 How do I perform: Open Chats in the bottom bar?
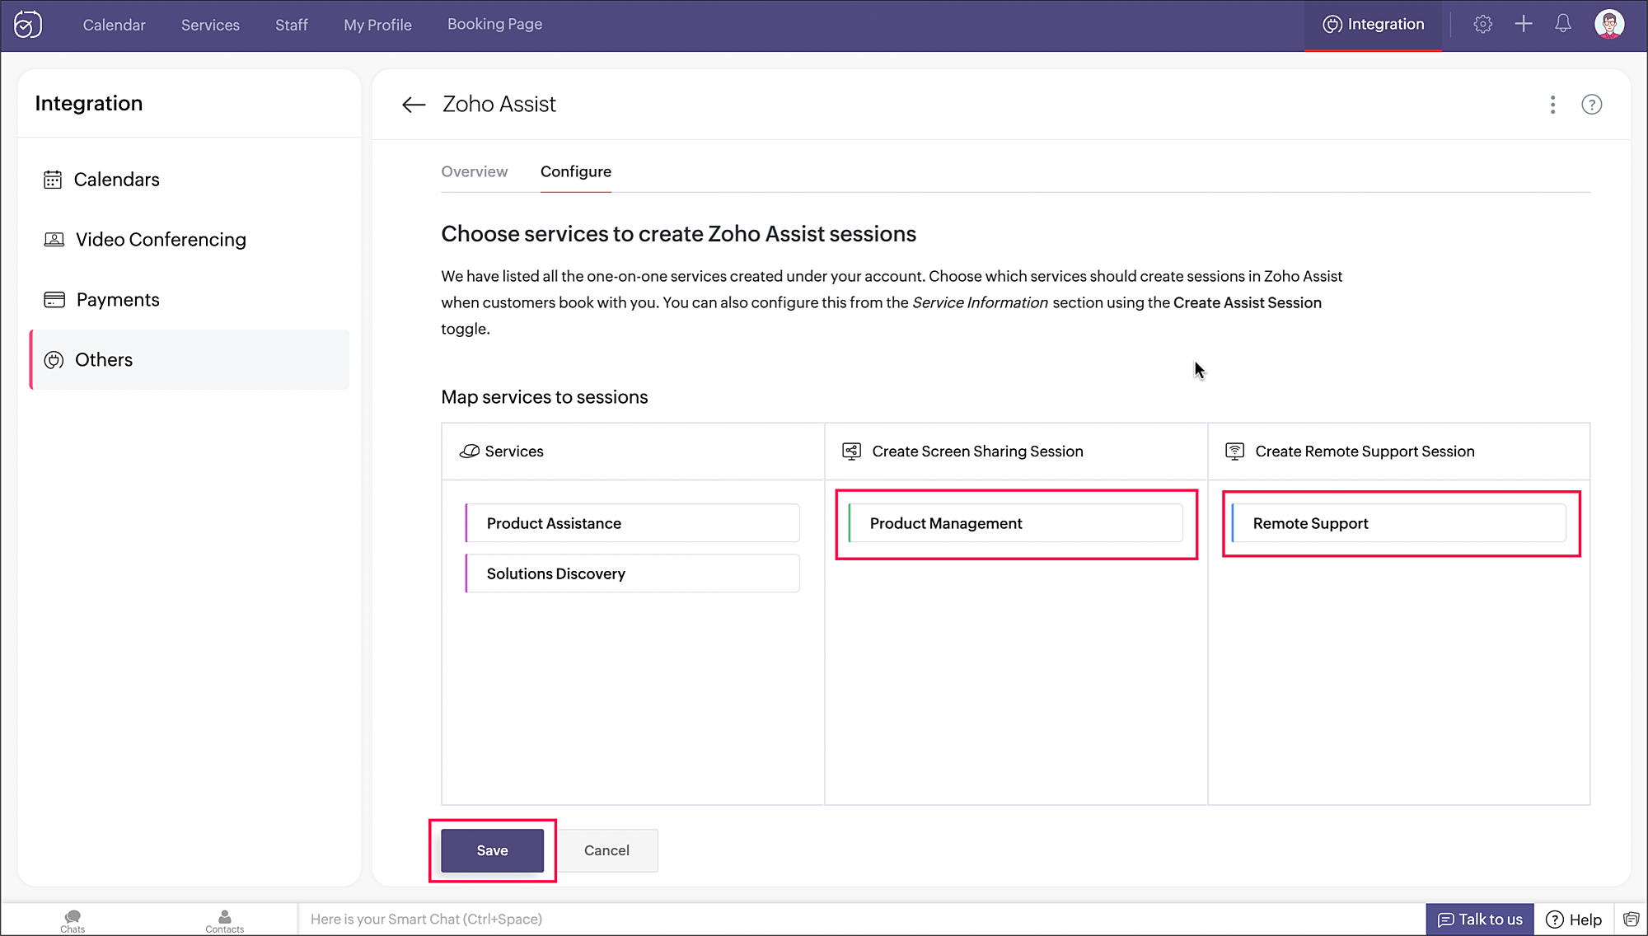tap(73, 920)
